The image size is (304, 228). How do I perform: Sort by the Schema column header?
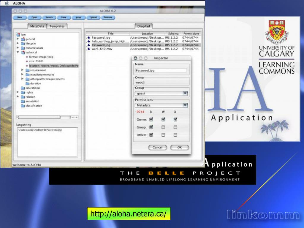[173, 34]
